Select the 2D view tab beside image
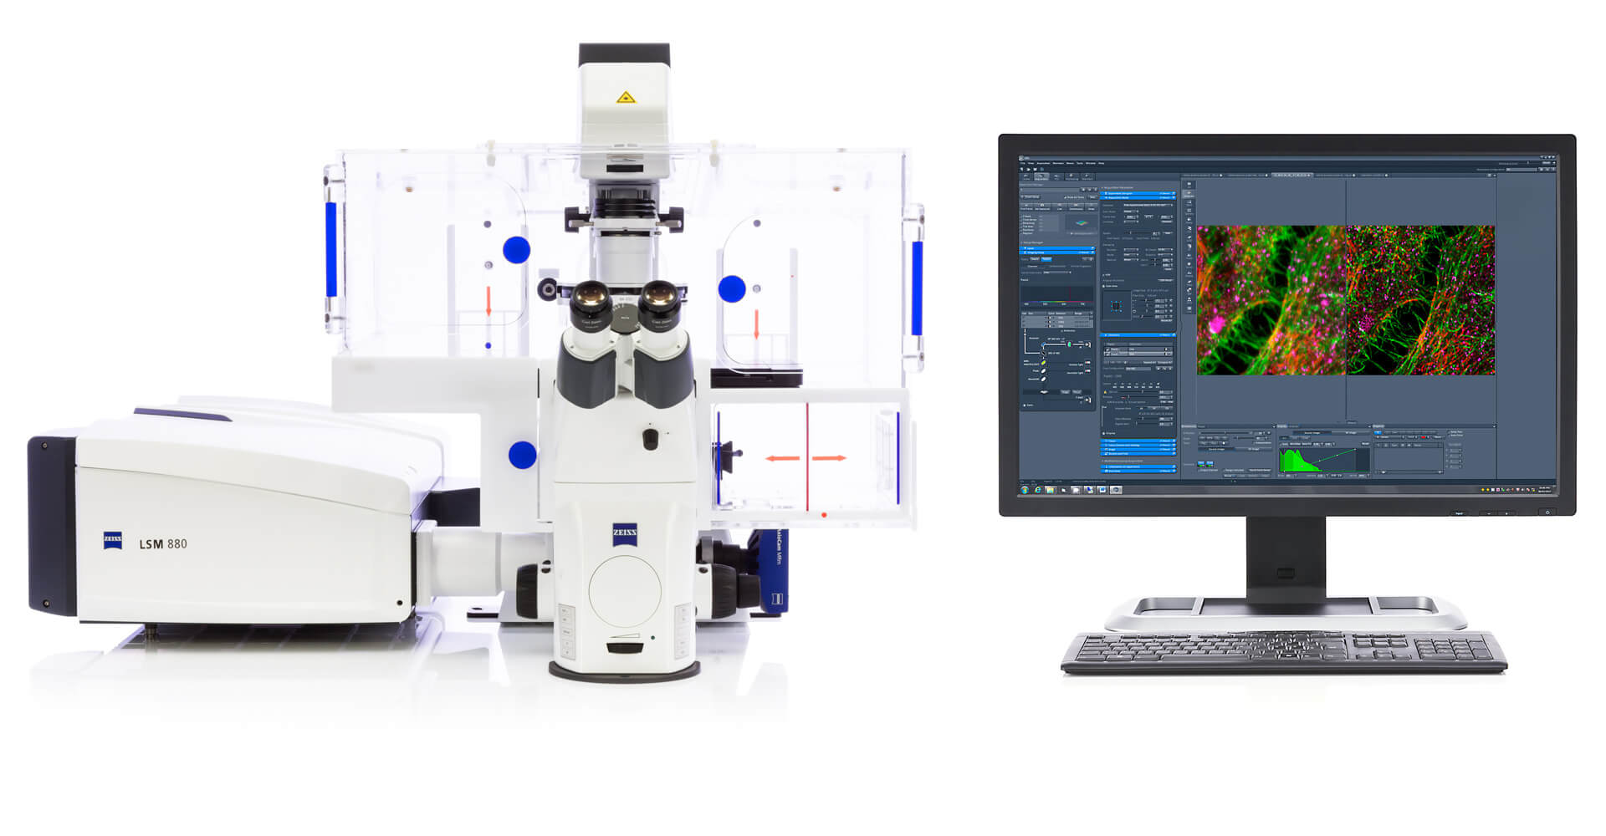The width and height of the screenshot is (1606, 836). pos(1189,185)
